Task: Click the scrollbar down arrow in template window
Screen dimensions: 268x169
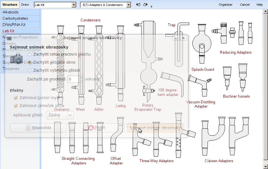Action: tap(265, 167)
